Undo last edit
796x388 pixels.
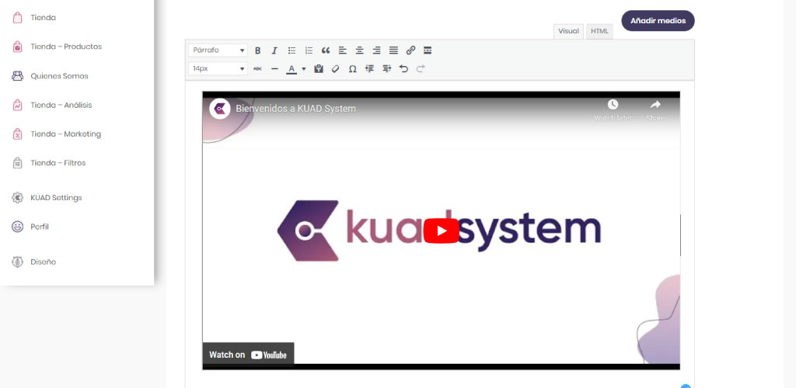[x=403, y=69]
